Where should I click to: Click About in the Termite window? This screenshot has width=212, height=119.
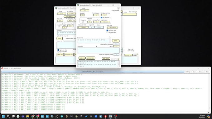point(201,72)
